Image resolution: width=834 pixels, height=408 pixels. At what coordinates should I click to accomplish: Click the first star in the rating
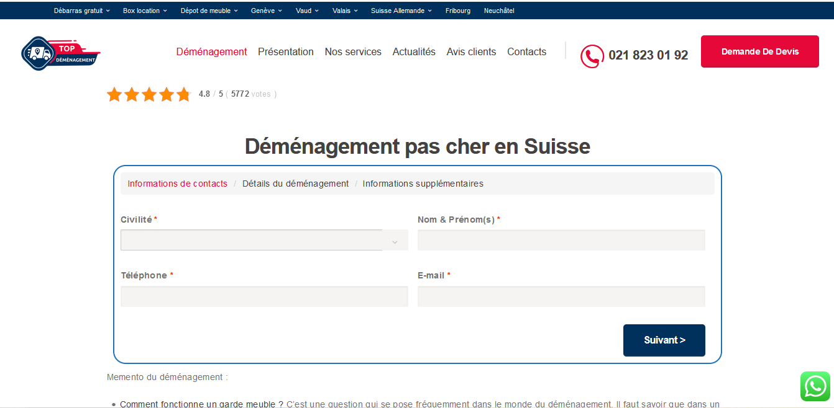114,94
